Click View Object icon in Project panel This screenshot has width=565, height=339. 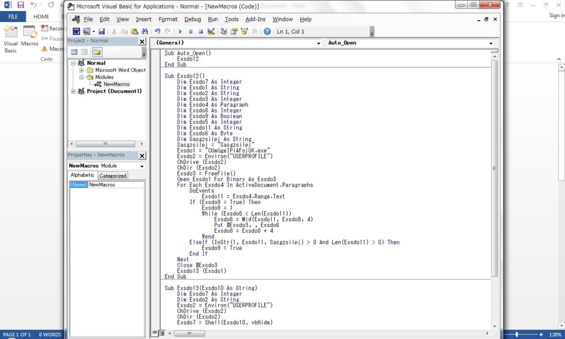coord(84,52)
